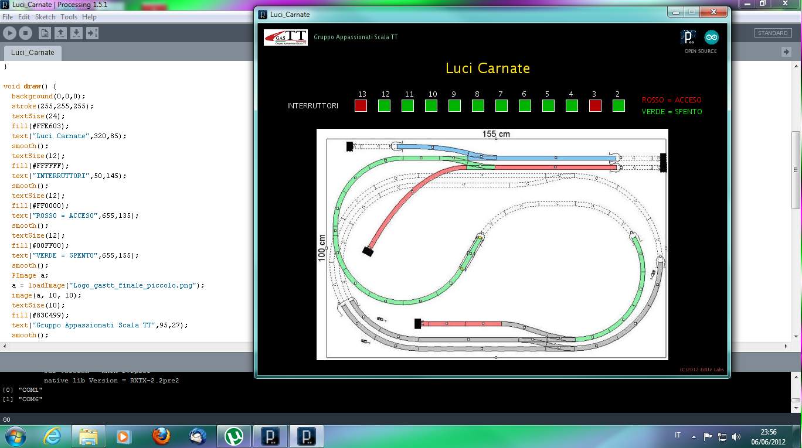Toggle the red switch 3

tap(596, 105)
